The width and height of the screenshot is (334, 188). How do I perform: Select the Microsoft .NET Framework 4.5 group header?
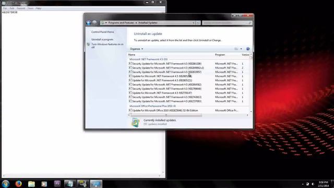[148, 59]
